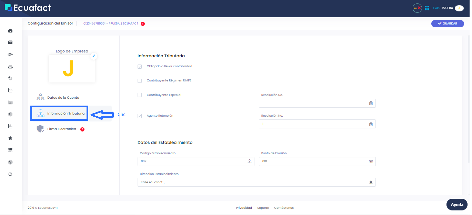This screenshot has width=472, height=215.
Task: Enable Contribuyente Régimen RIMPE
Action: pyautogui.click(x=140, y=80)
